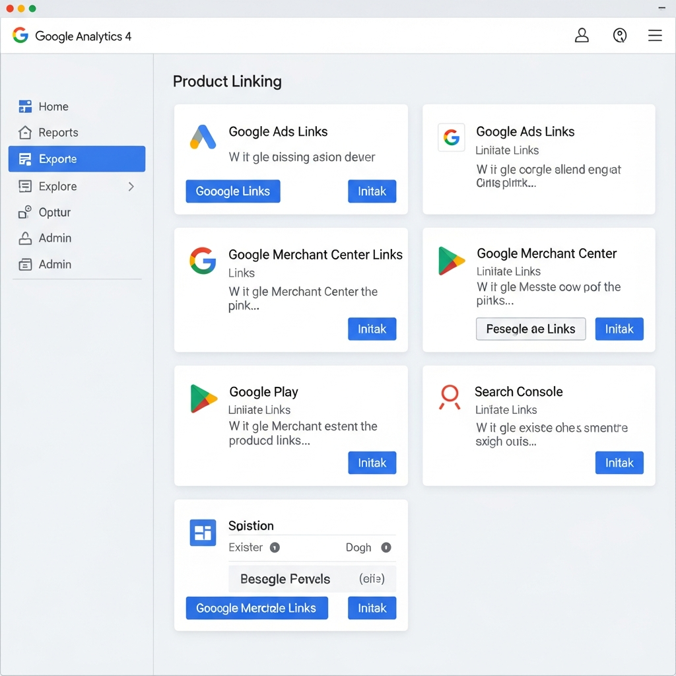Click the Google logo in the header

(20, 36)
